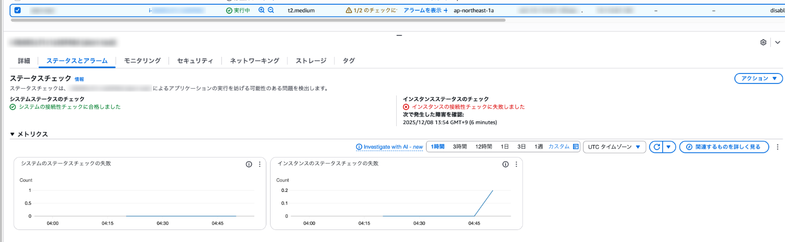785x242 pixels.
Task: Click info icon on system status check chart
Action: [x=249, y=164]
